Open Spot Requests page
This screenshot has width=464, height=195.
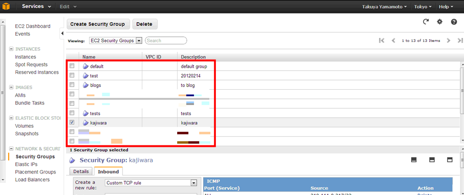coord(31,65)
